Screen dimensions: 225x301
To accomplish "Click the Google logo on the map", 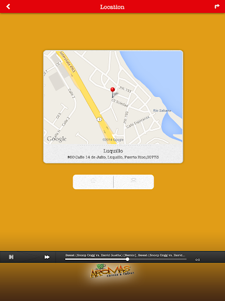I will [x=57, y=139].
